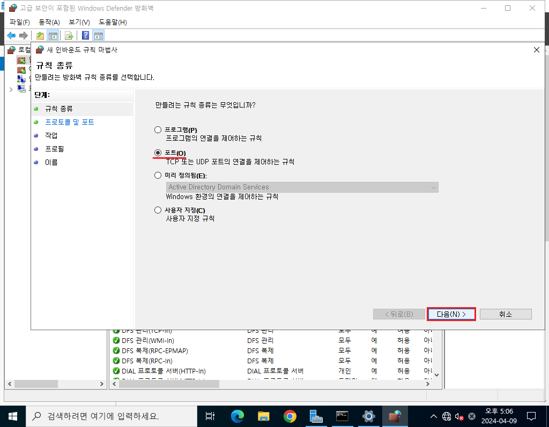Click rules list scroll-right arrow
Screen dimensions: 549x427
pyautogui.click(x=427, y=384)
